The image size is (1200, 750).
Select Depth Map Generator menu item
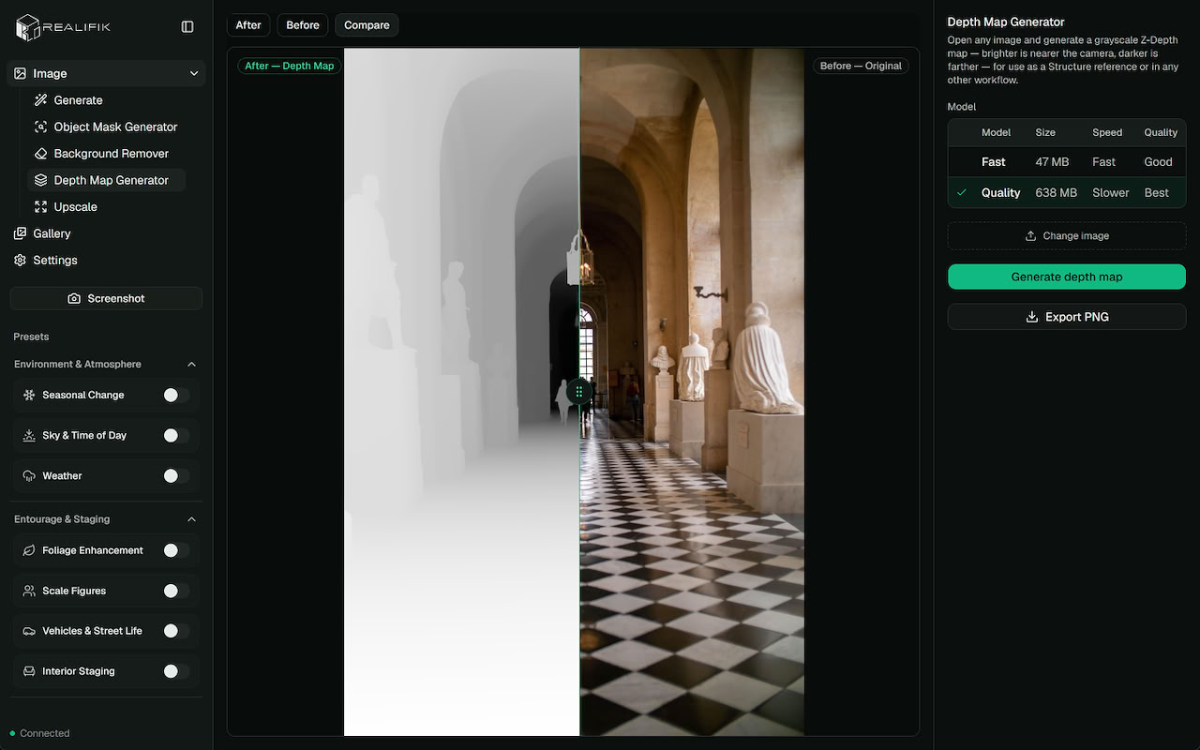pyautogui.click(x=105, y=180)
